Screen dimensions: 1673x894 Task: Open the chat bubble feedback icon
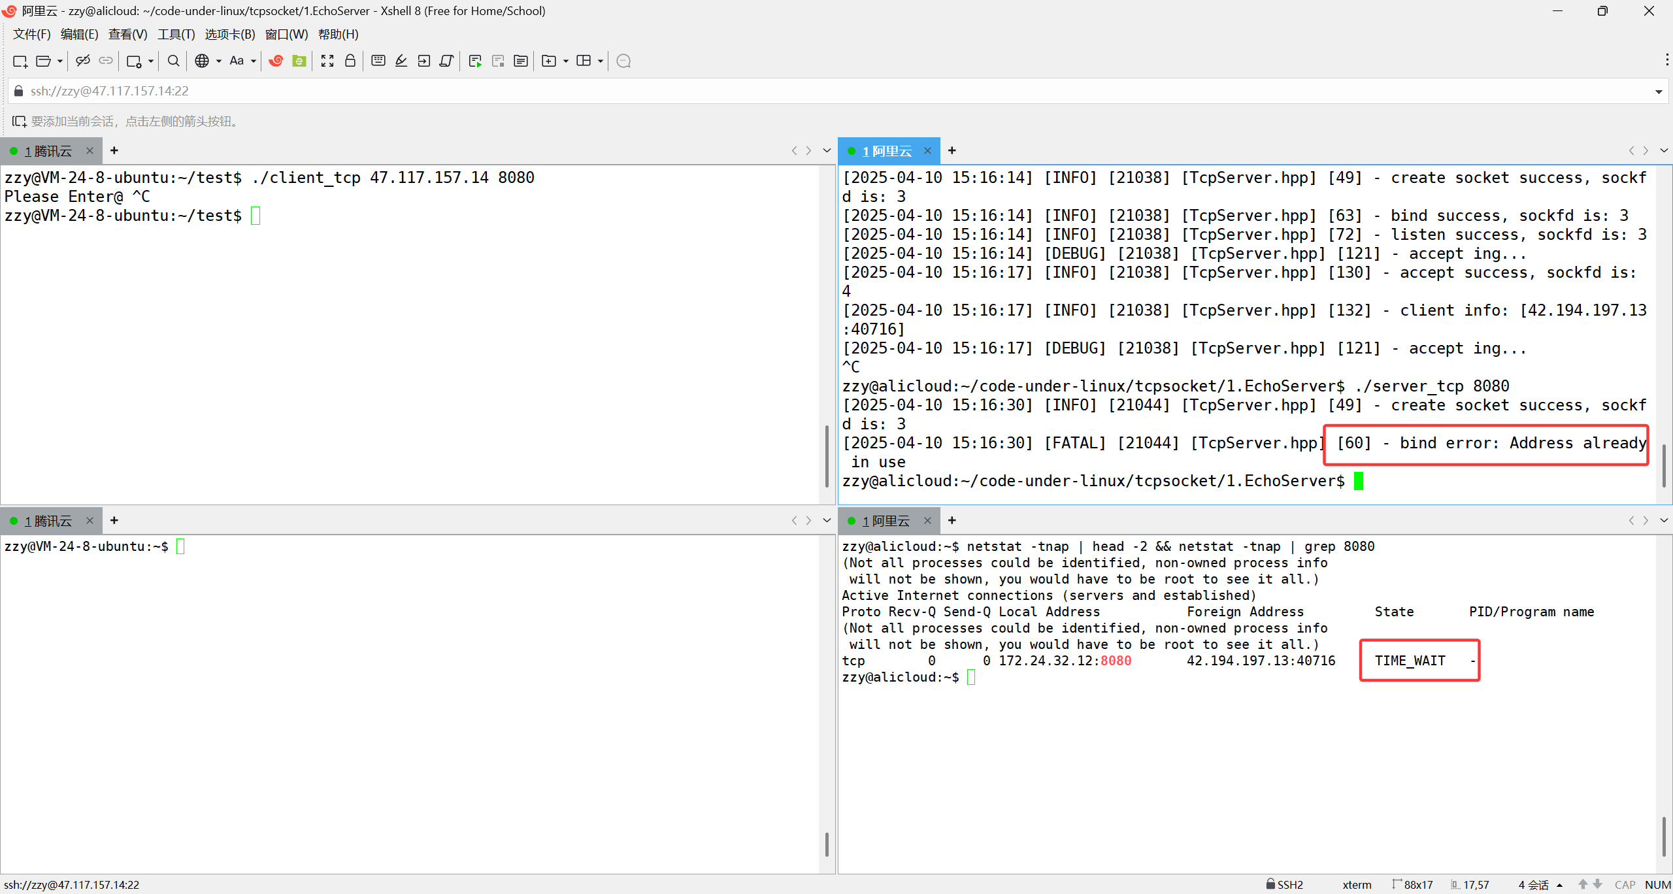[623, 61]
